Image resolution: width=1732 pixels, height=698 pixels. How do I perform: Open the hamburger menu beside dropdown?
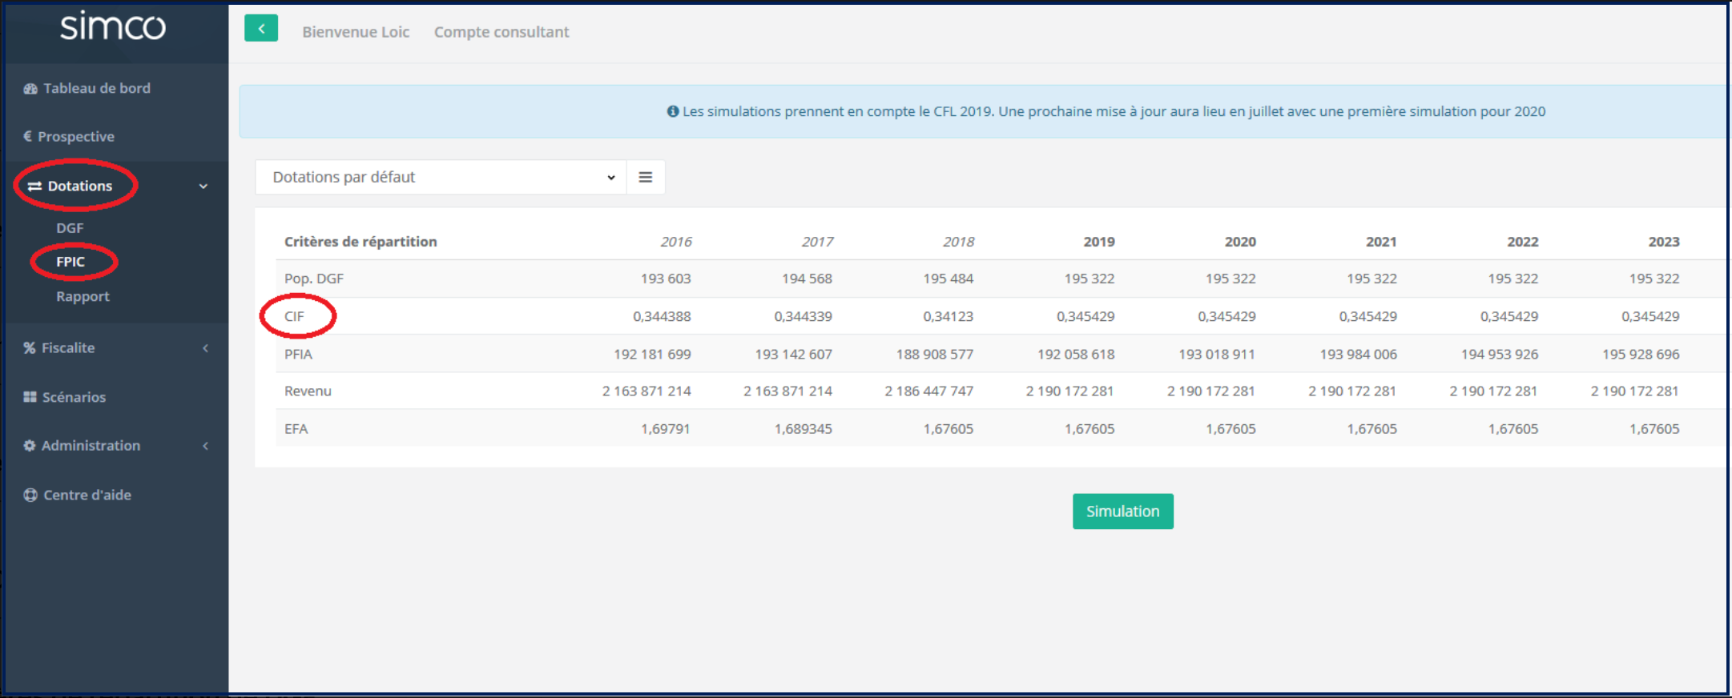645,178
